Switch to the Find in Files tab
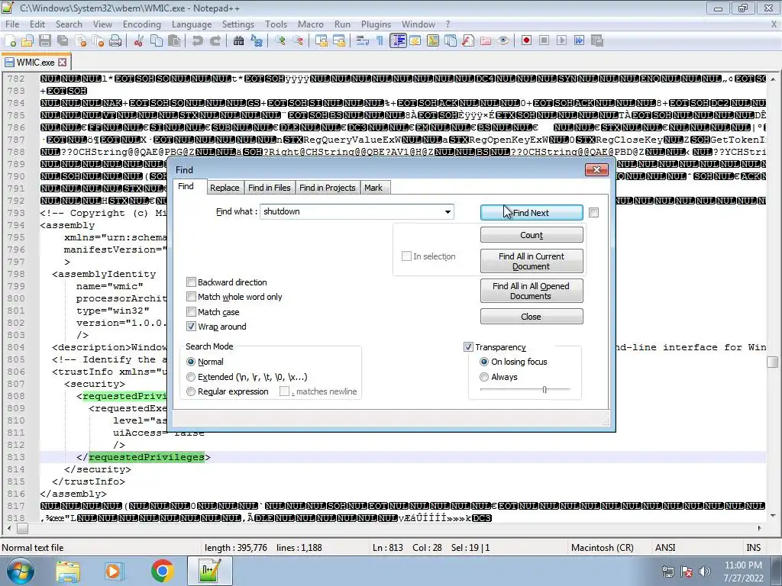The image size is (782, 586). 270,188
